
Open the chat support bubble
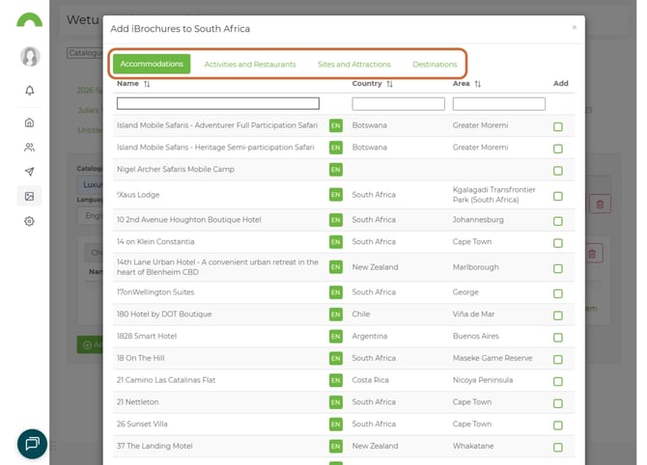32,443
